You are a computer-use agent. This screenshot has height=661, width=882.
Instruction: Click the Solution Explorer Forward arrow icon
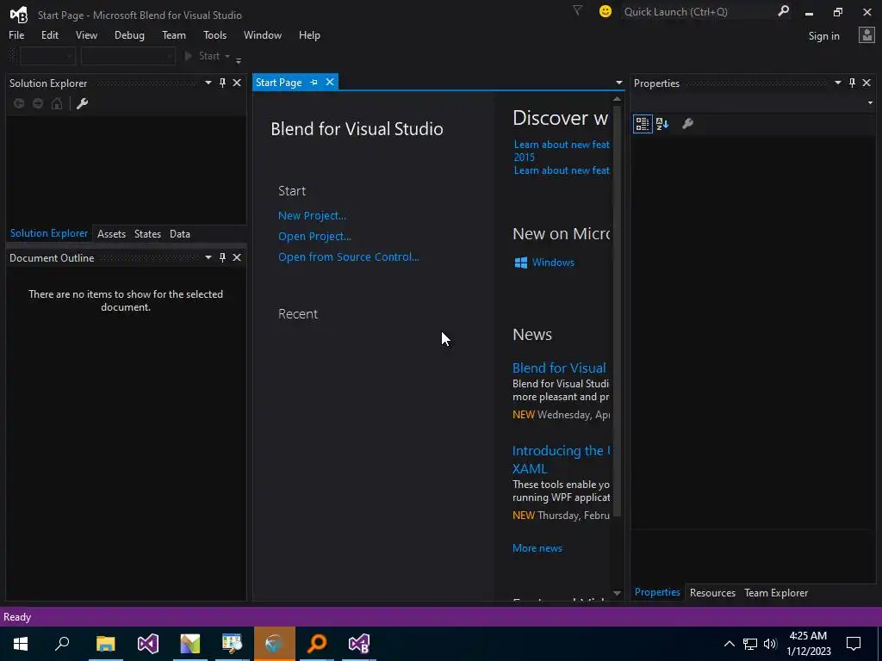pyautogui.click(x=38, y=103)
